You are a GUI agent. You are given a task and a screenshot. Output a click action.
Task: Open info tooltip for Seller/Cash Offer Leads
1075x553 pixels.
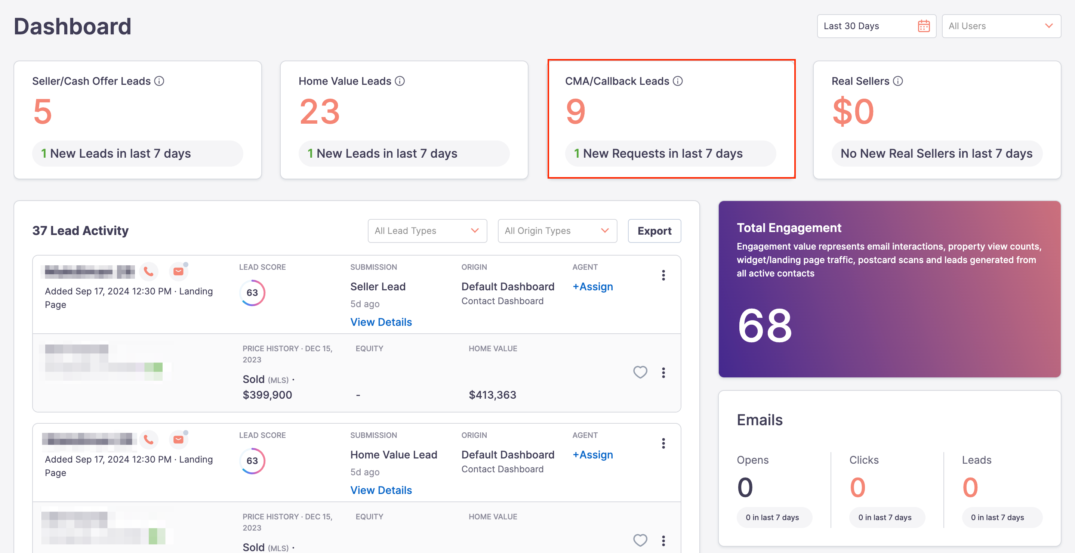coord(159,81)
